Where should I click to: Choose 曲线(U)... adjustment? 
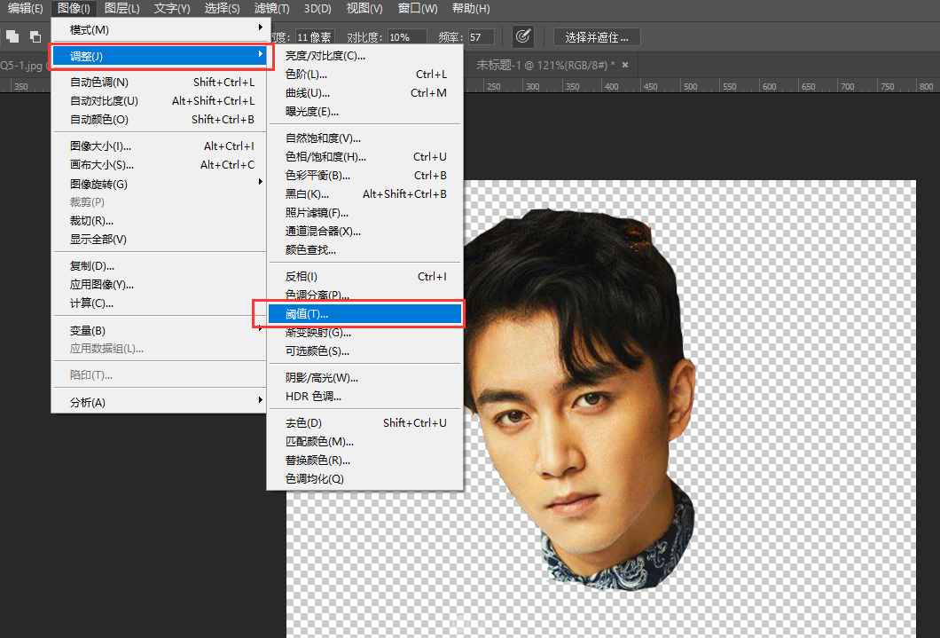click(x=364, y=93)
